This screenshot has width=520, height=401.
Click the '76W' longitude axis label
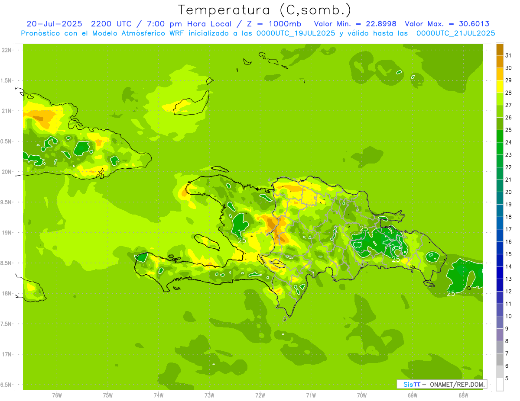pyautogui.click(x=57, y=395)
